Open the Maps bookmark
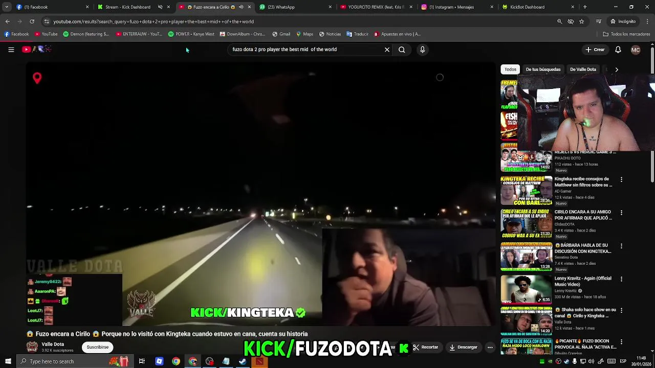This screenshot has height=368, width=655. [304, 34]
